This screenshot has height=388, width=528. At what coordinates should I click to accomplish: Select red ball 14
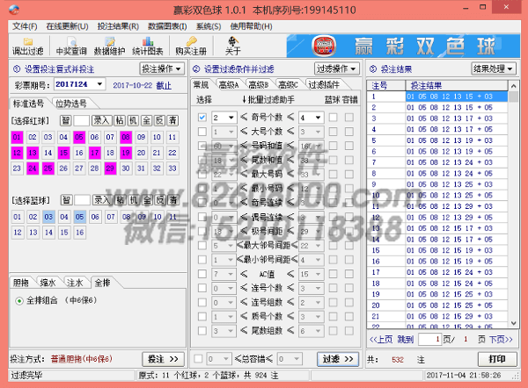click(48, 153)
